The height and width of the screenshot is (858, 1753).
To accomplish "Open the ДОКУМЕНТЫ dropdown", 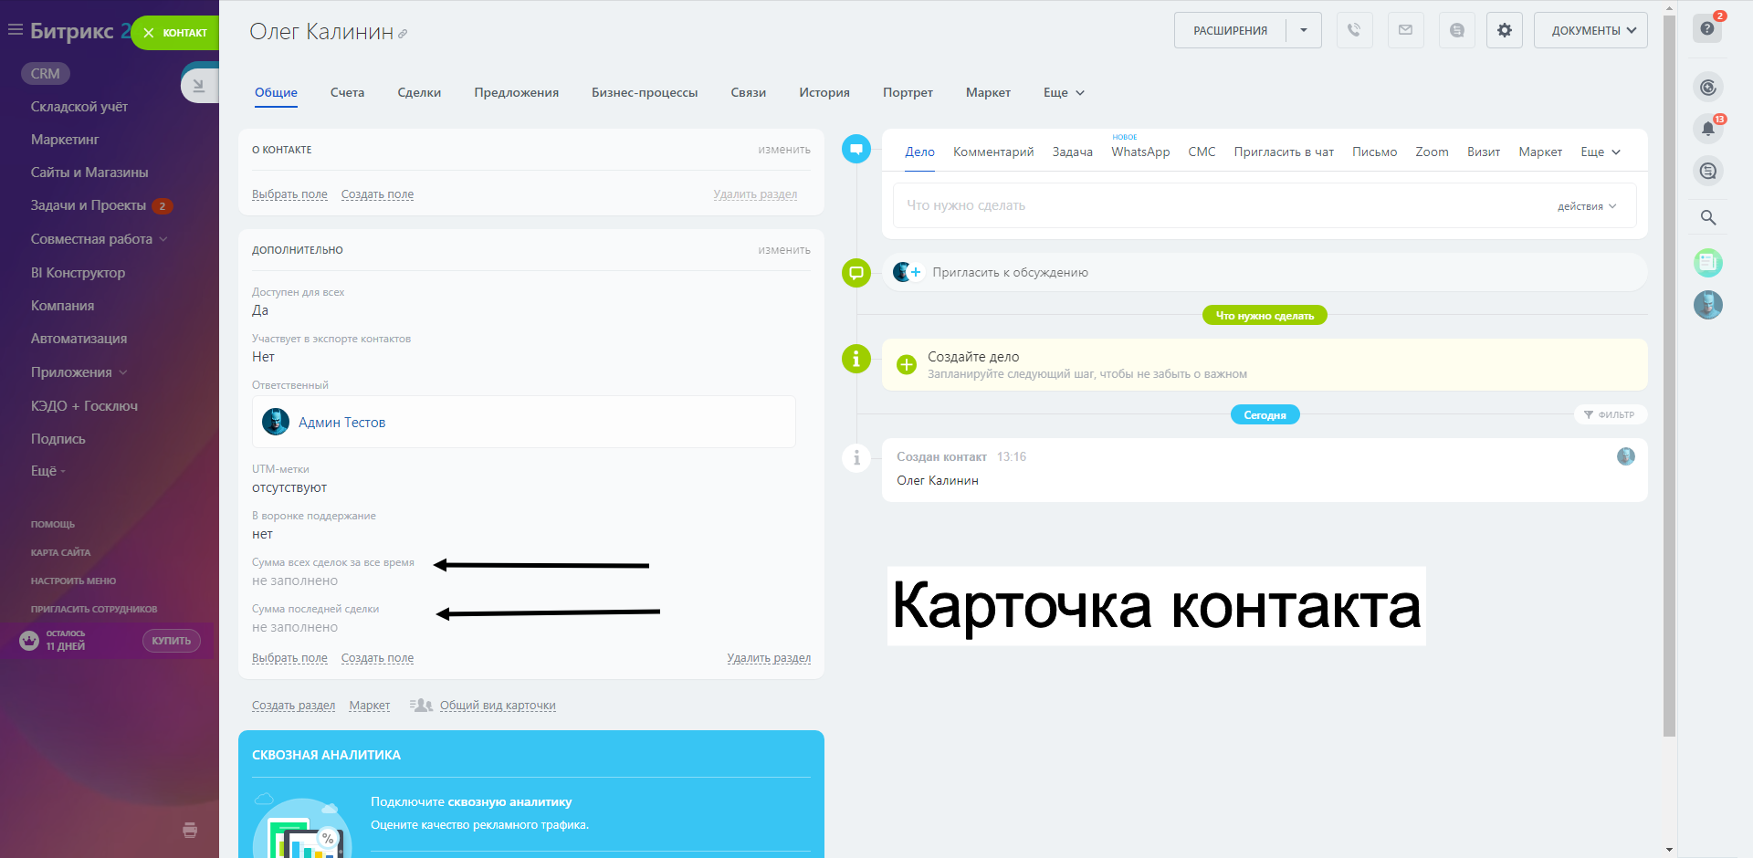I will point(1590,30).
